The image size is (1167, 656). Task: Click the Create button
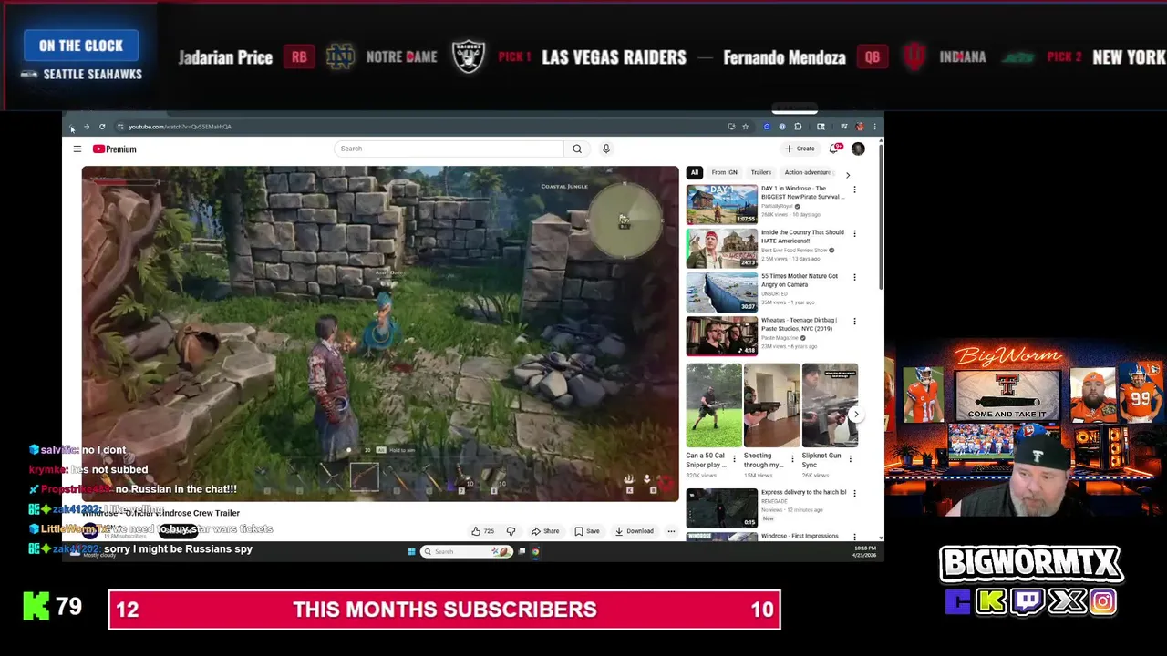(800, 149)
